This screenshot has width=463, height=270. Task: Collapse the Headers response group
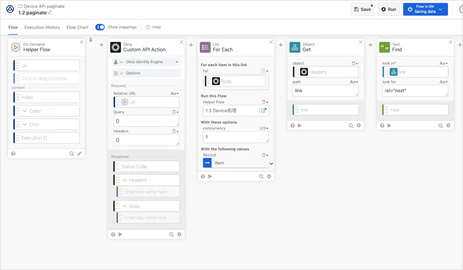pyautogui.click(x=125, y=180)
